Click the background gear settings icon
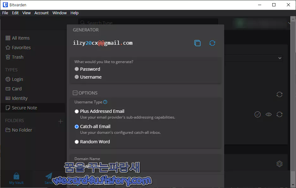Viewport: 296px width, 188px height. 279,164
